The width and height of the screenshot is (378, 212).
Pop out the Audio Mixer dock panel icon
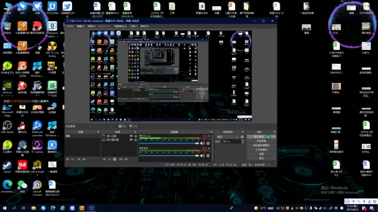pos(211,132)
